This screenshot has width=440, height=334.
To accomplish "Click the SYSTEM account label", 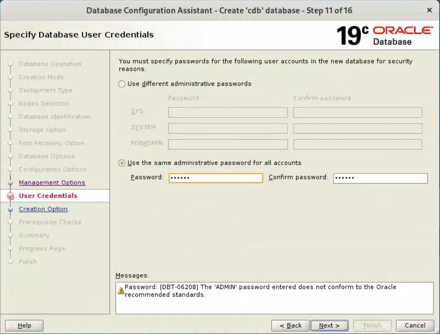I will (x=143, y=127).
